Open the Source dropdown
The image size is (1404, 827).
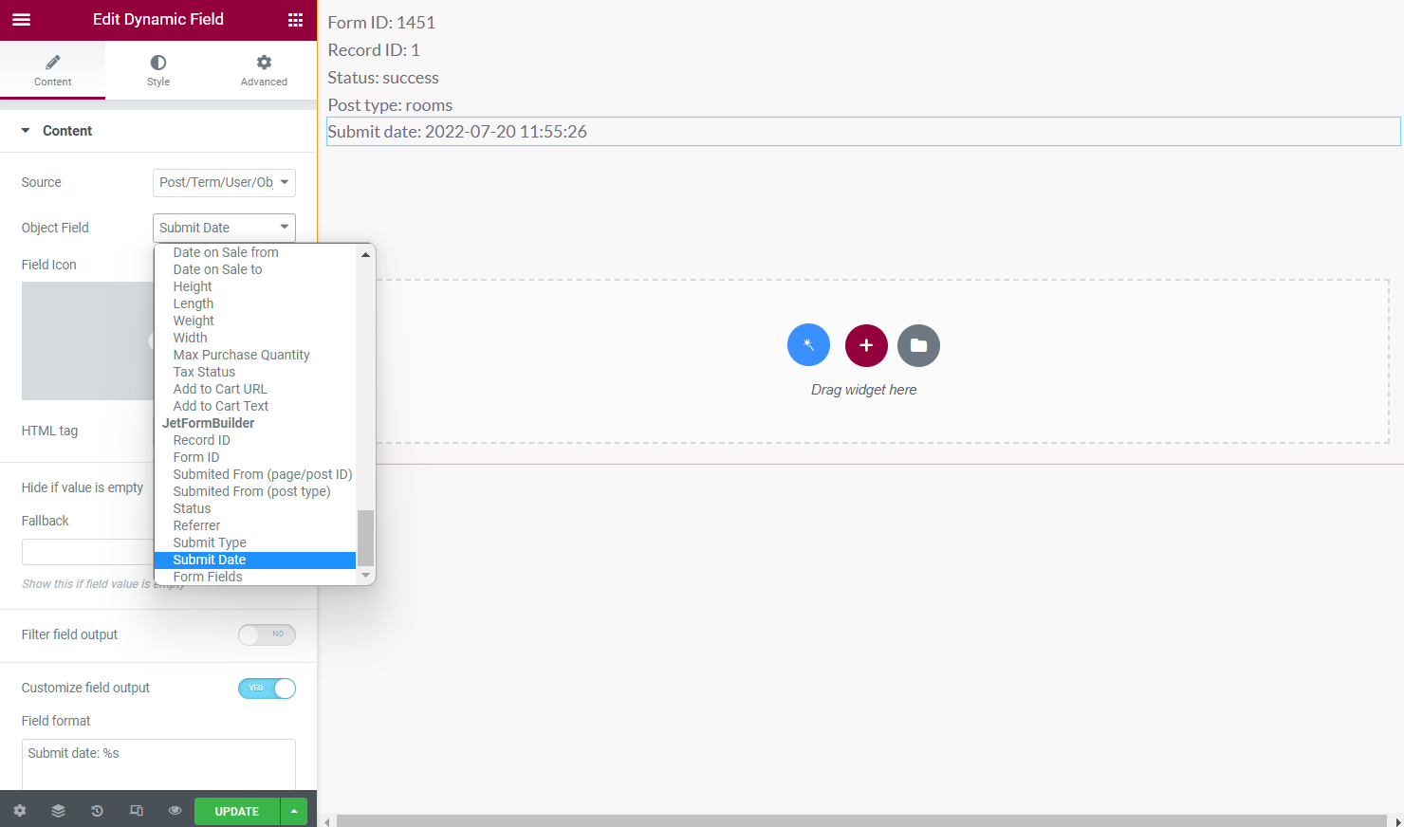point(224,182)
